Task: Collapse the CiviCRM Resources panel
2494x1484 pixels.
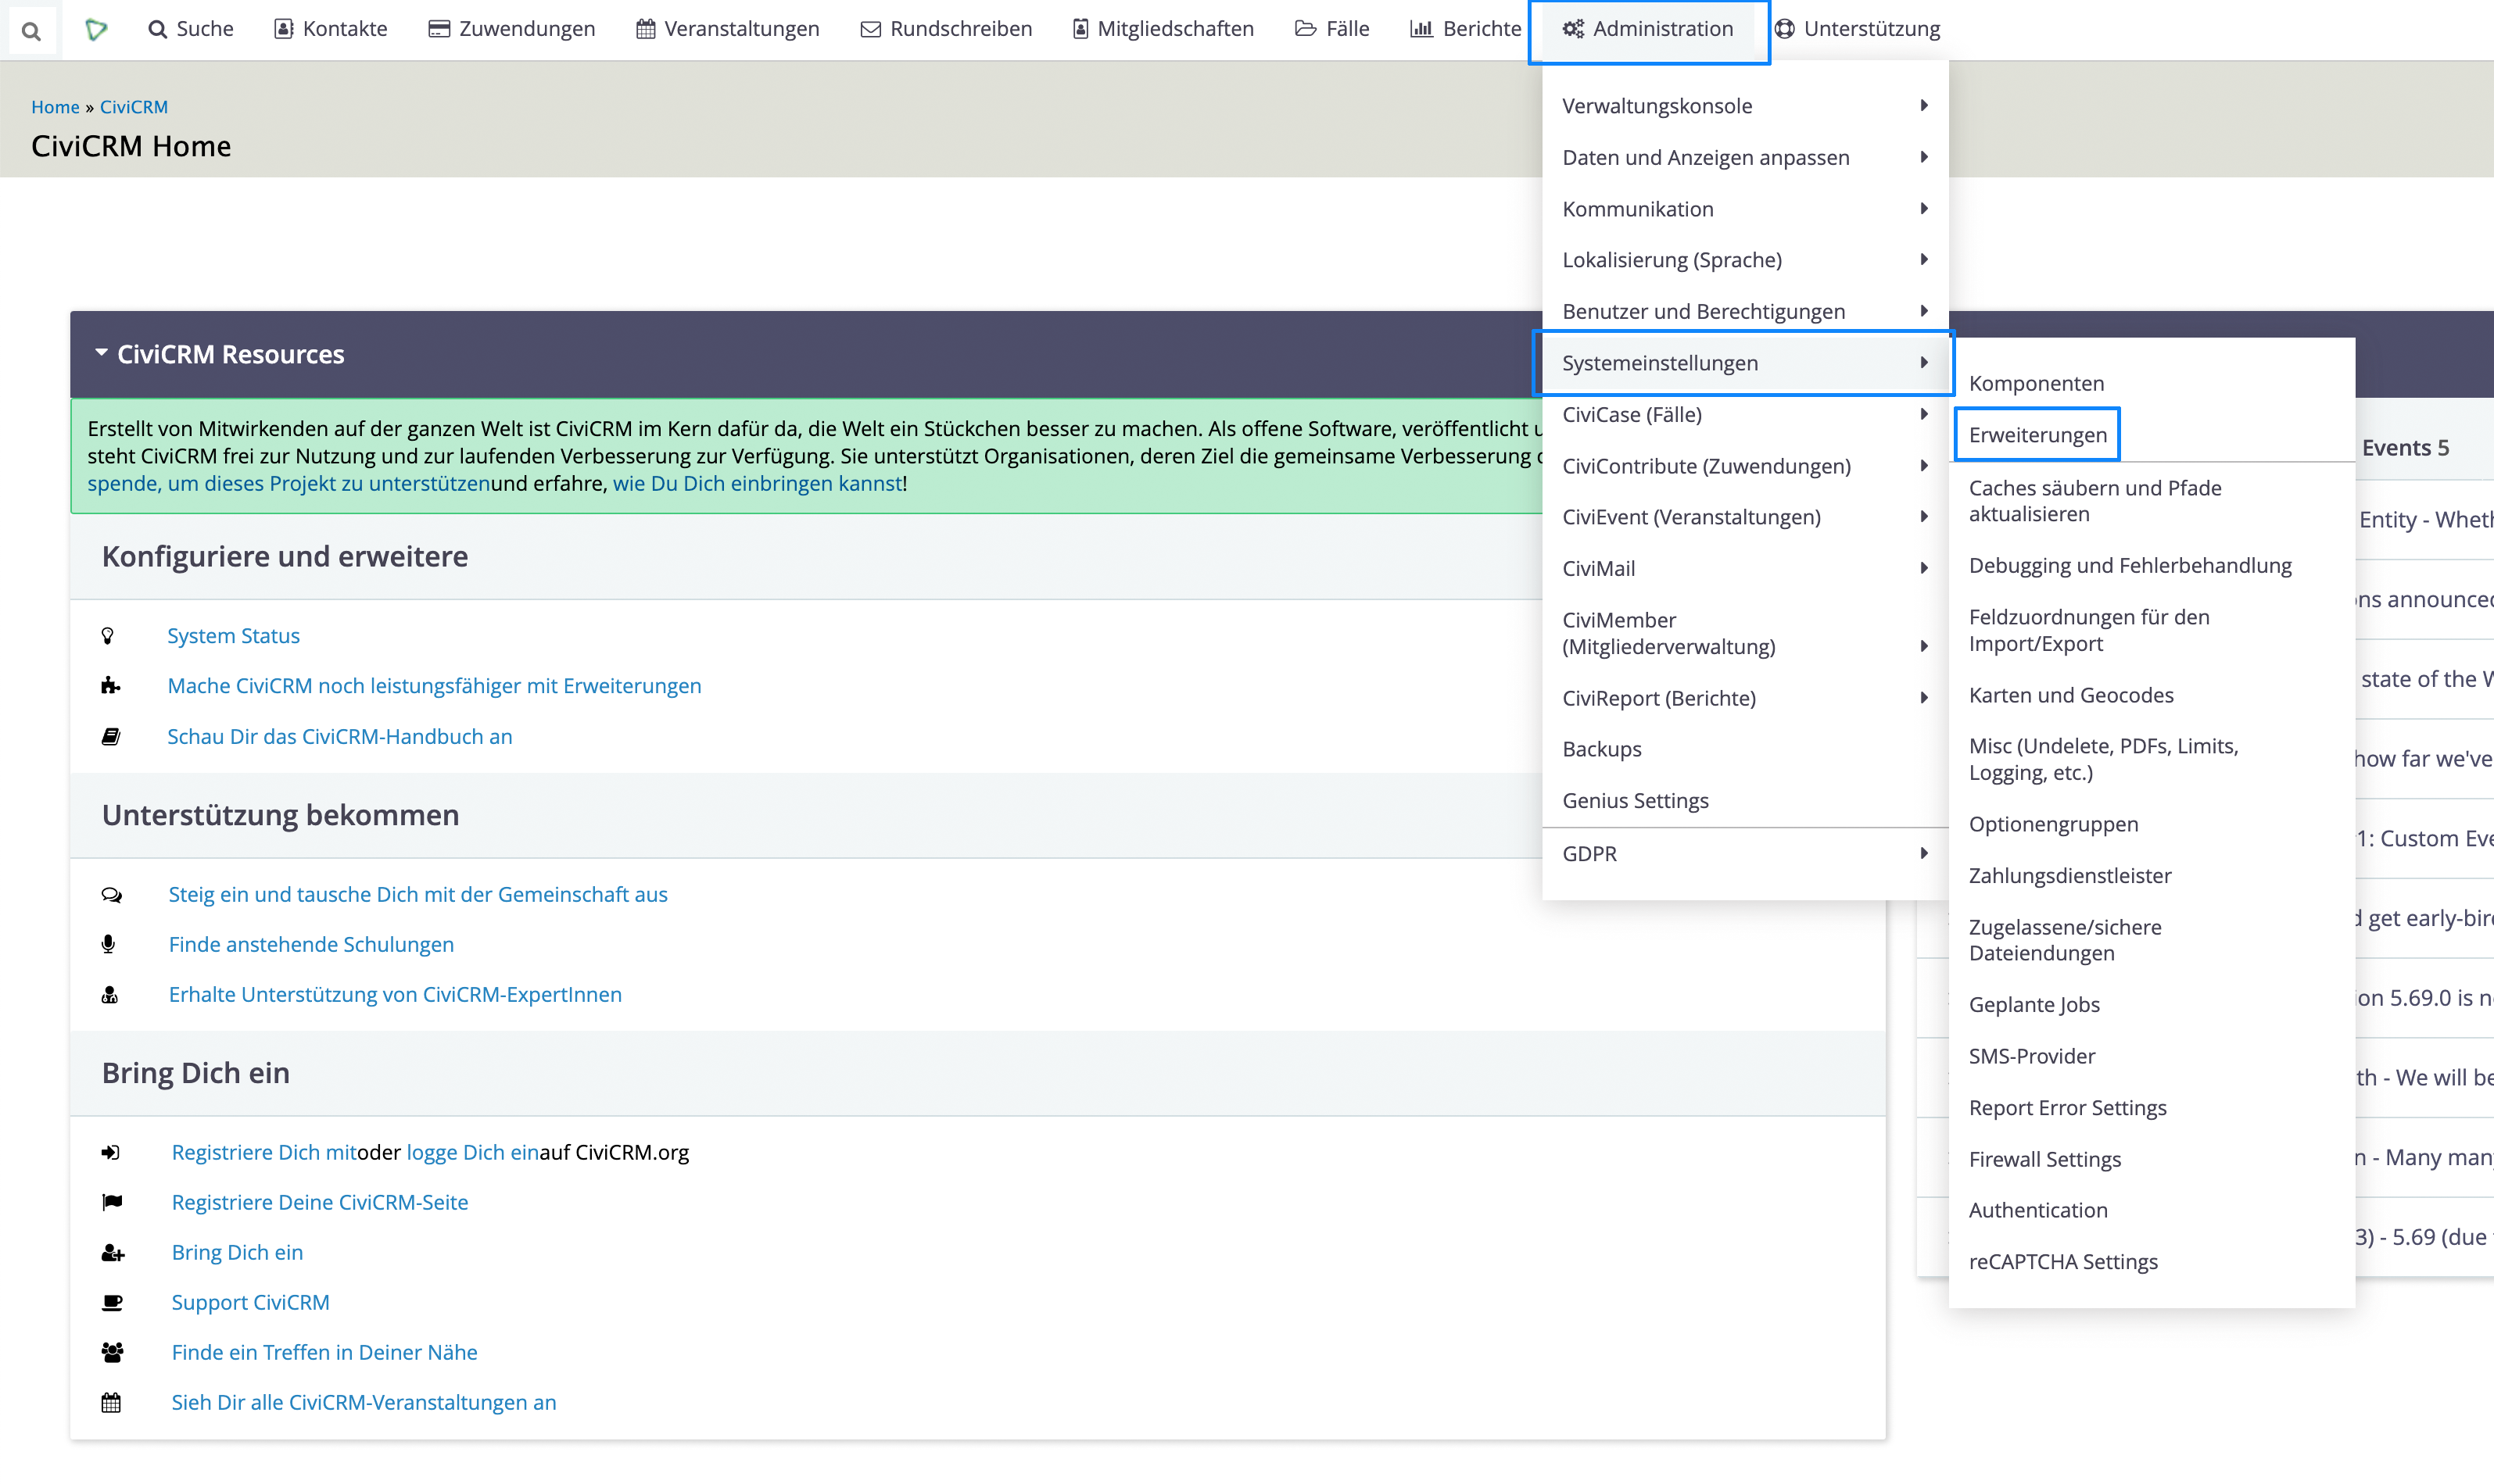Action: 220,354
